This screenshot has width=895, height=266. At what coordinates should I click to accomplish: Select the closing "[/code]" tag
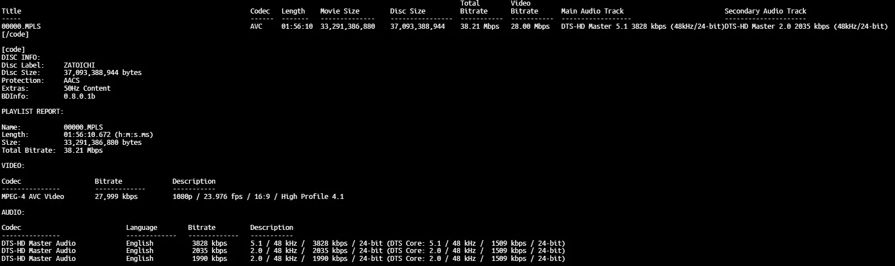15,34
